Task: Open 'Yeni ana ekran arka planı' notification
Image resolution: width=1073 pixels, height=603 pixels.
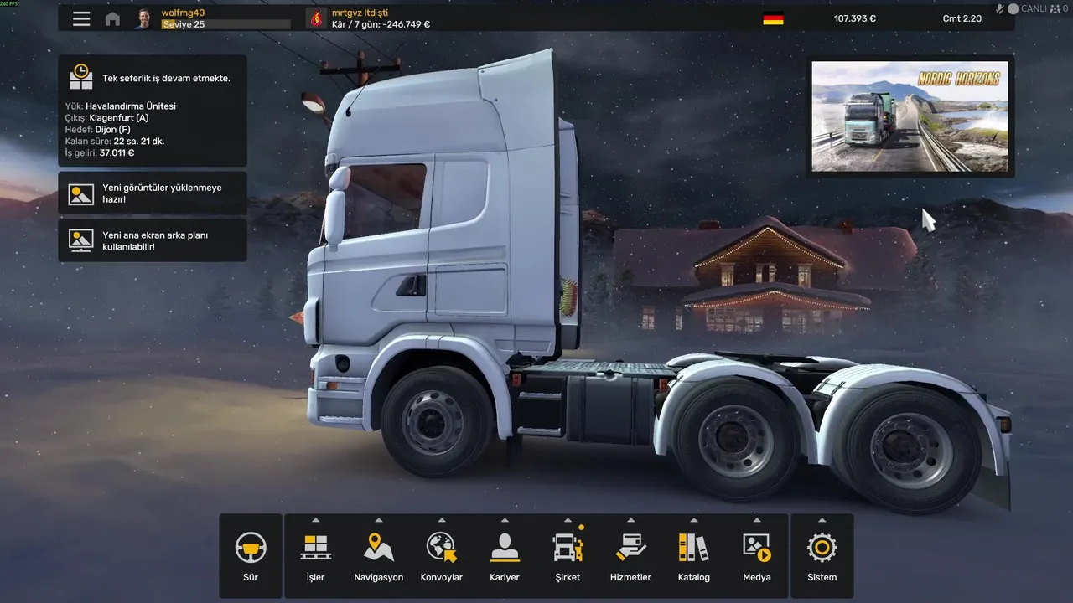Action: [153, 240]
